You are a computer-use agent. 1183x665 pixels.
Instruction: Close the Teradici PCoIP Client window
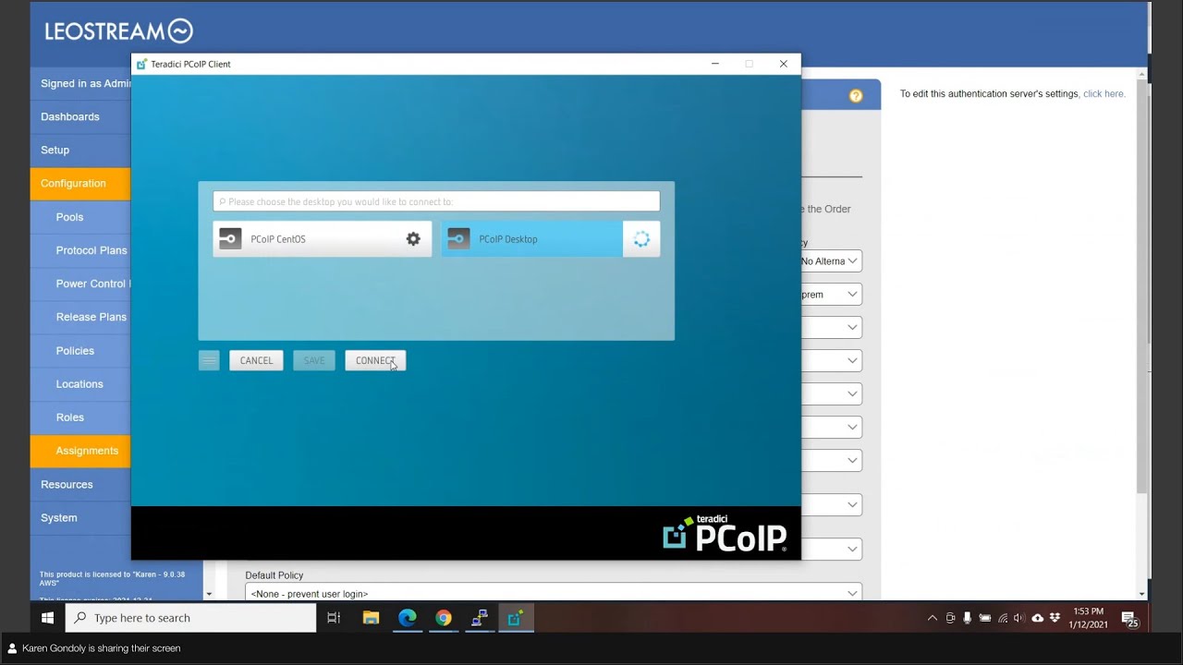click(x=784, y=64)
